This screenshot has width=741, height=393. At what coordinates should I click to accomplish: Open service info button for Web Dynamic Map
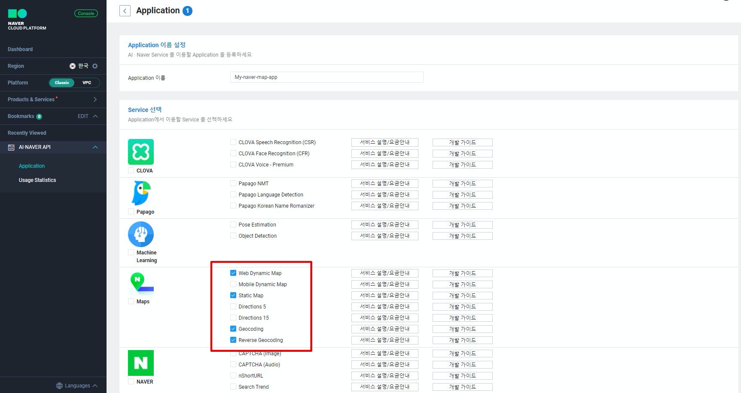click(x=385, y=273)
